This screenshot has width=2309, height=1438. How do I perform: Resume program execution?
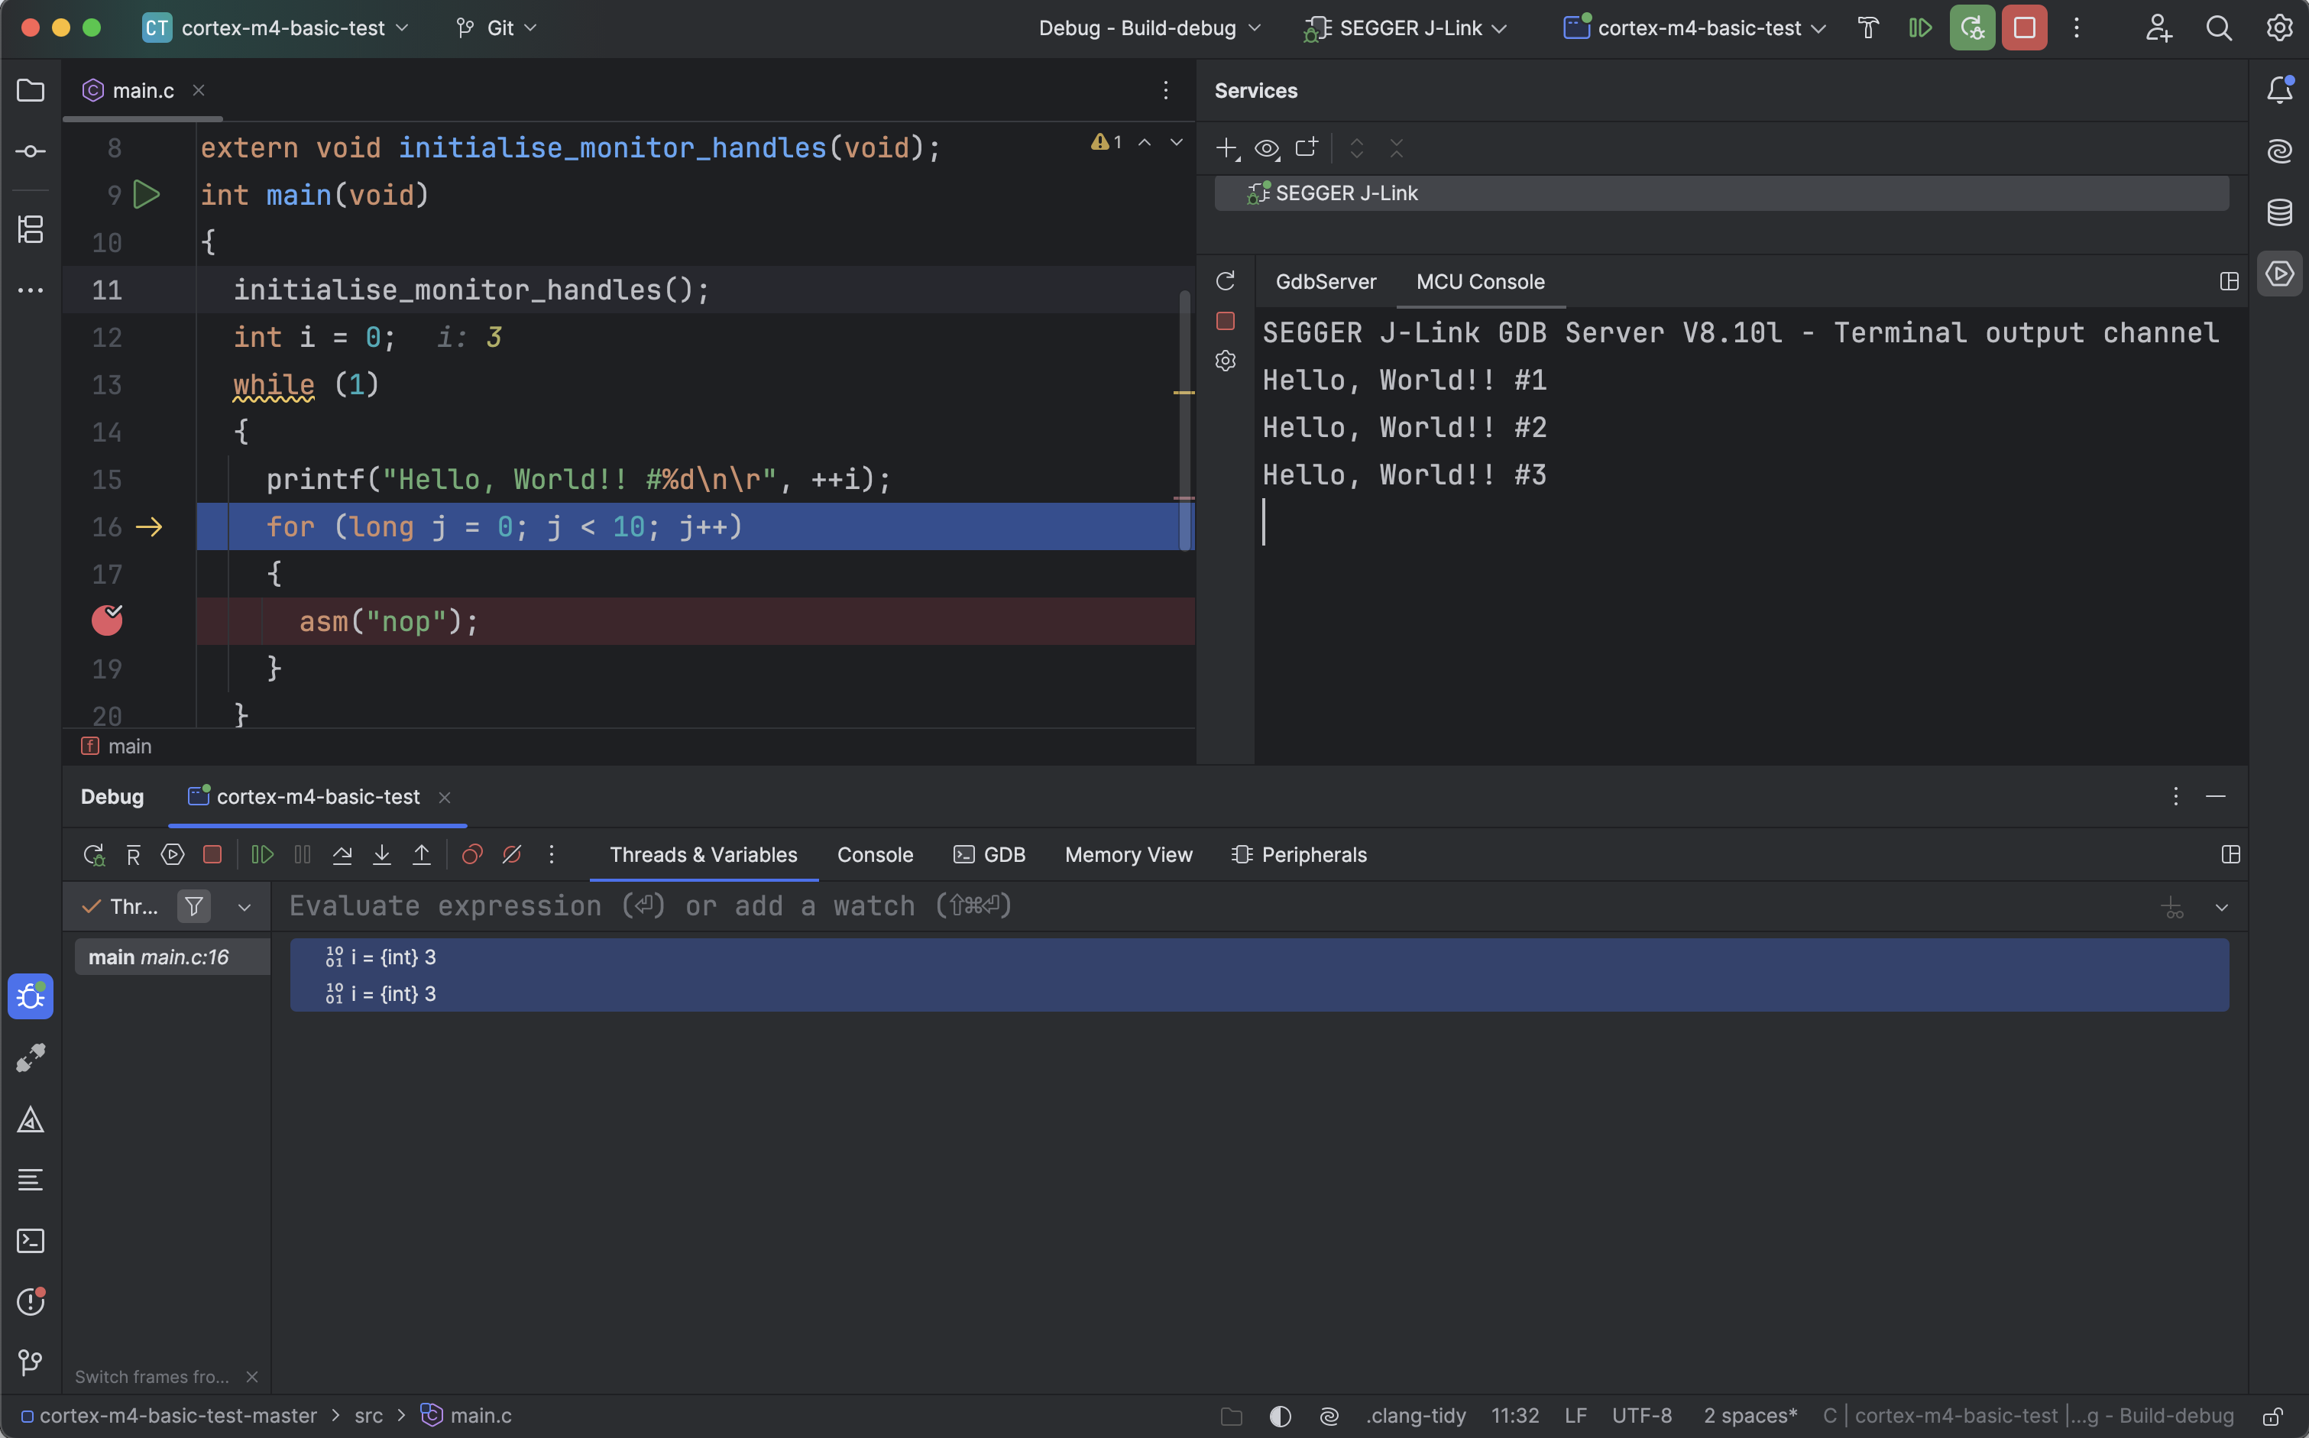(x=263, y=854)
